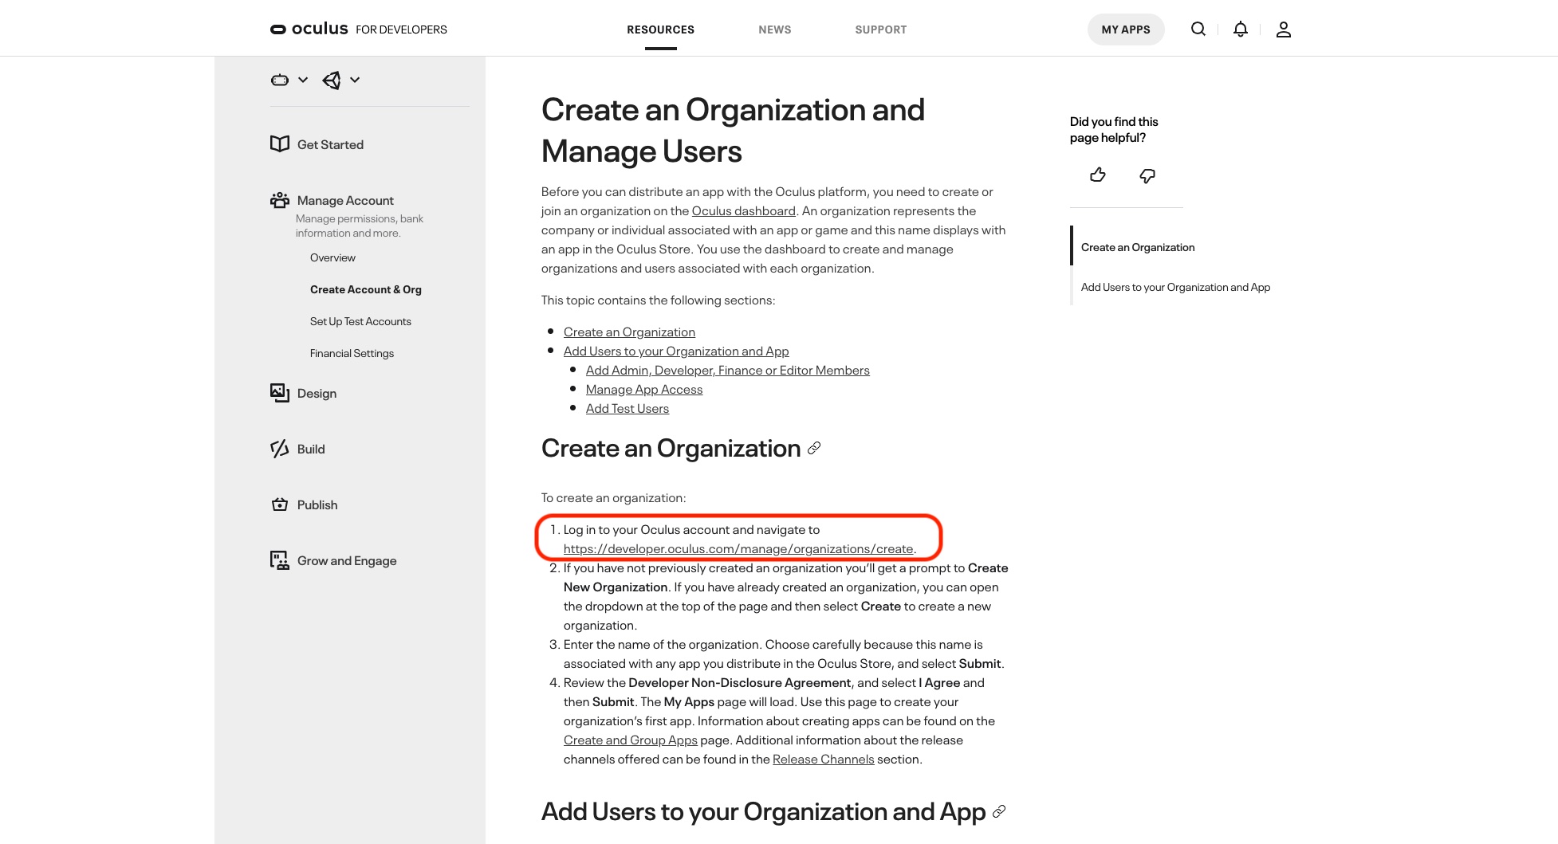Click the Unity engine icon in sidebar
The width and height of the screenshot is (1558, 844).
[x=332, y=80]
